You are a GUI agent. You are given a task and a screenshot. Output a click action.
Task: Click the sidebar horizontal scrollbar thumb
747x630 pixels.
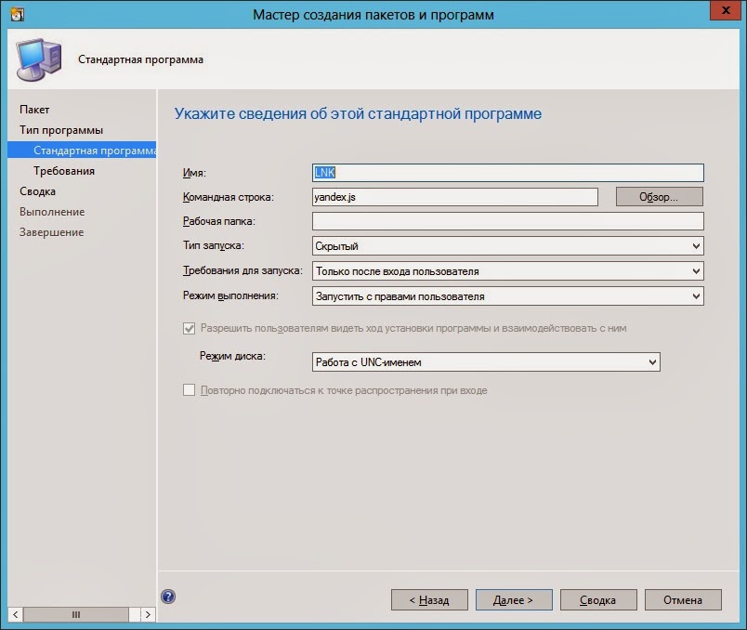(76, 614)
